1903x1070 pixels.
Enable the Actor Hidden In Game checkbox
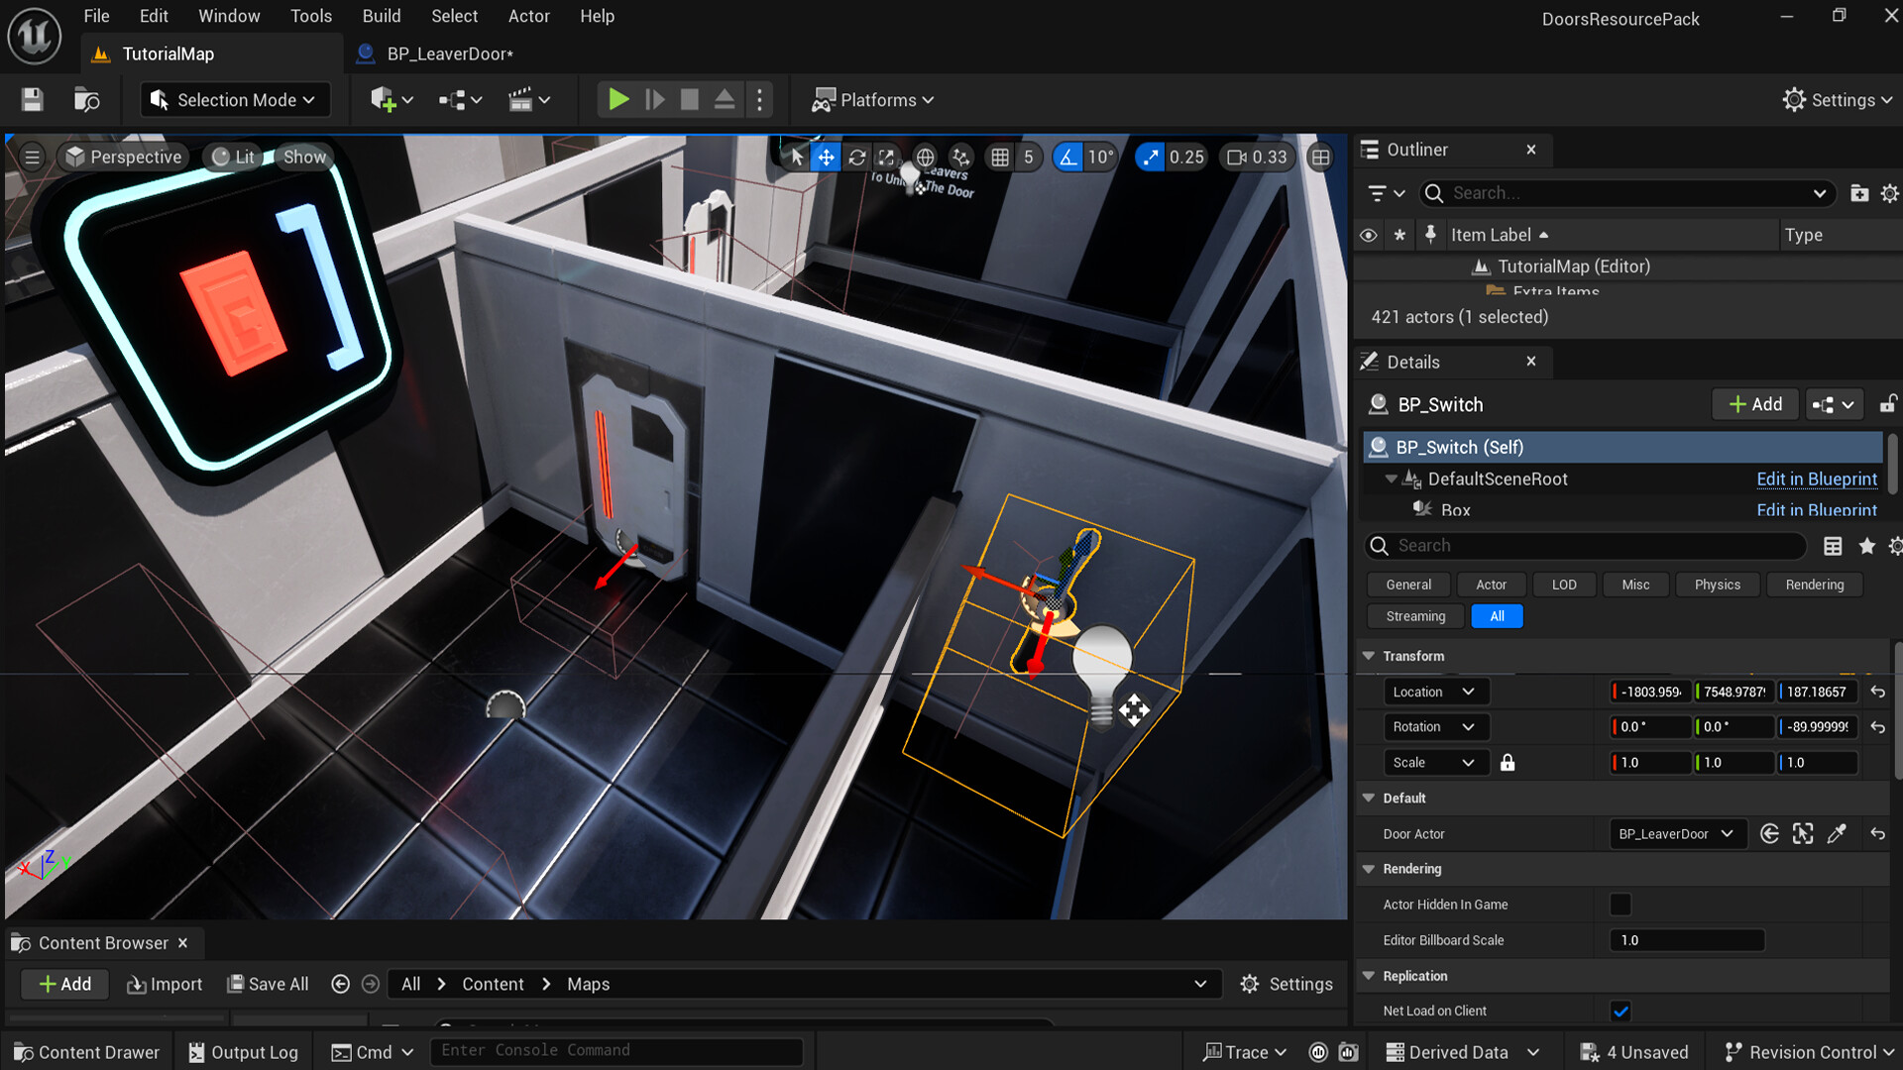point(1621,904)
